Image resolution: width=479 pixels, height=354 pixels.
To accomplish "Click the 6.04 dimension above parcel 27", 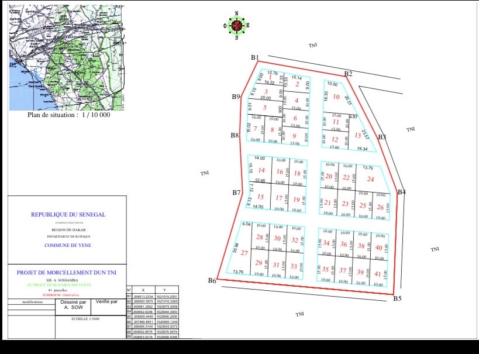I will point(247,224).
